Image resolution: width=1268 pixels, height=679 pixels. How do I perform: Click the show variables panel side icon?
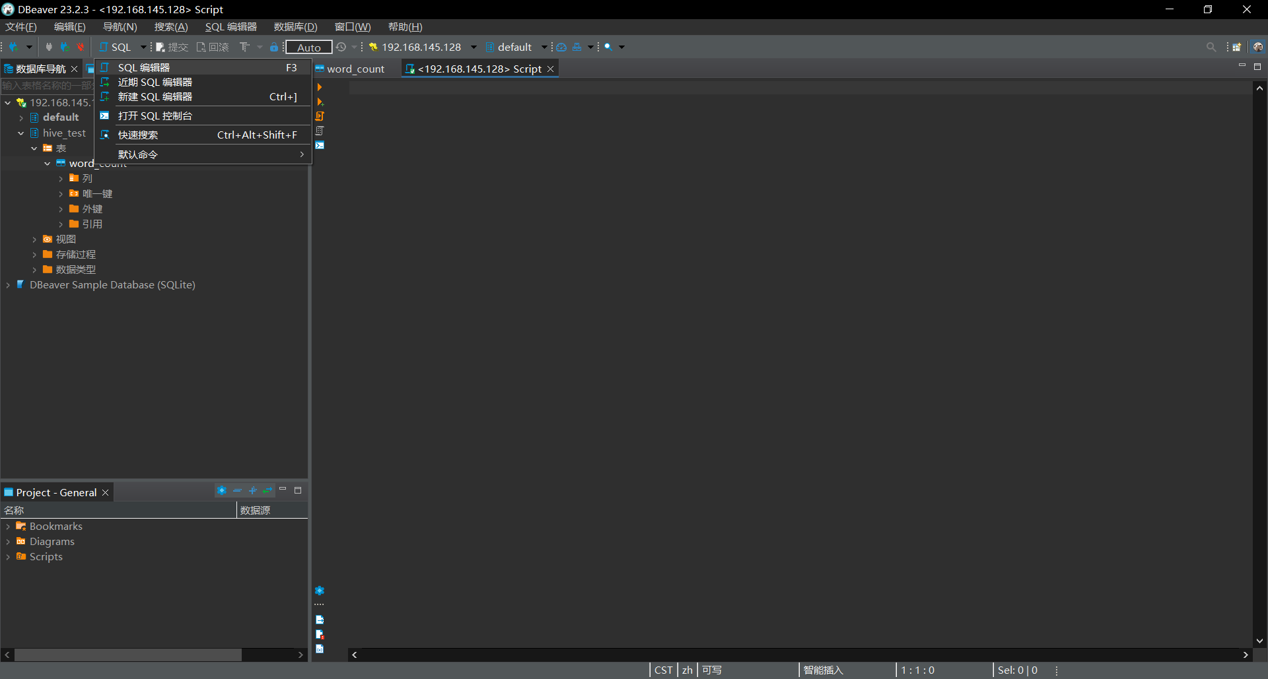pos(320,649)
